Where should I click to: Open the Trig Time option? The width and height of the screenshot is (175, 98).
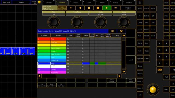[77, 13]
